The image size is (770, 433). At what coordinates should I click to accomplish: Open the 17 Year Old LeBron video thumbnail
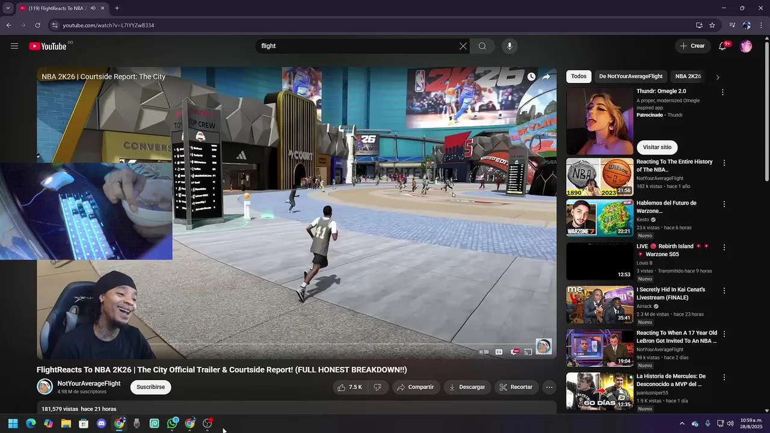pyautogui.click(x=600, y=348)
